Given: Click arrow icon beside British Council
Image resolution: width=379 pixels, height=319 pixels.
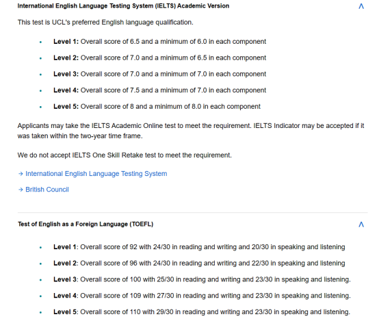Looking at the screenshot, I should coord(21,190).
